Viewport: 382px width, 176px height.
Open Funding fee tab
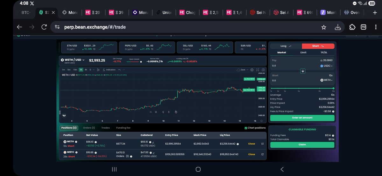(123, 128)
